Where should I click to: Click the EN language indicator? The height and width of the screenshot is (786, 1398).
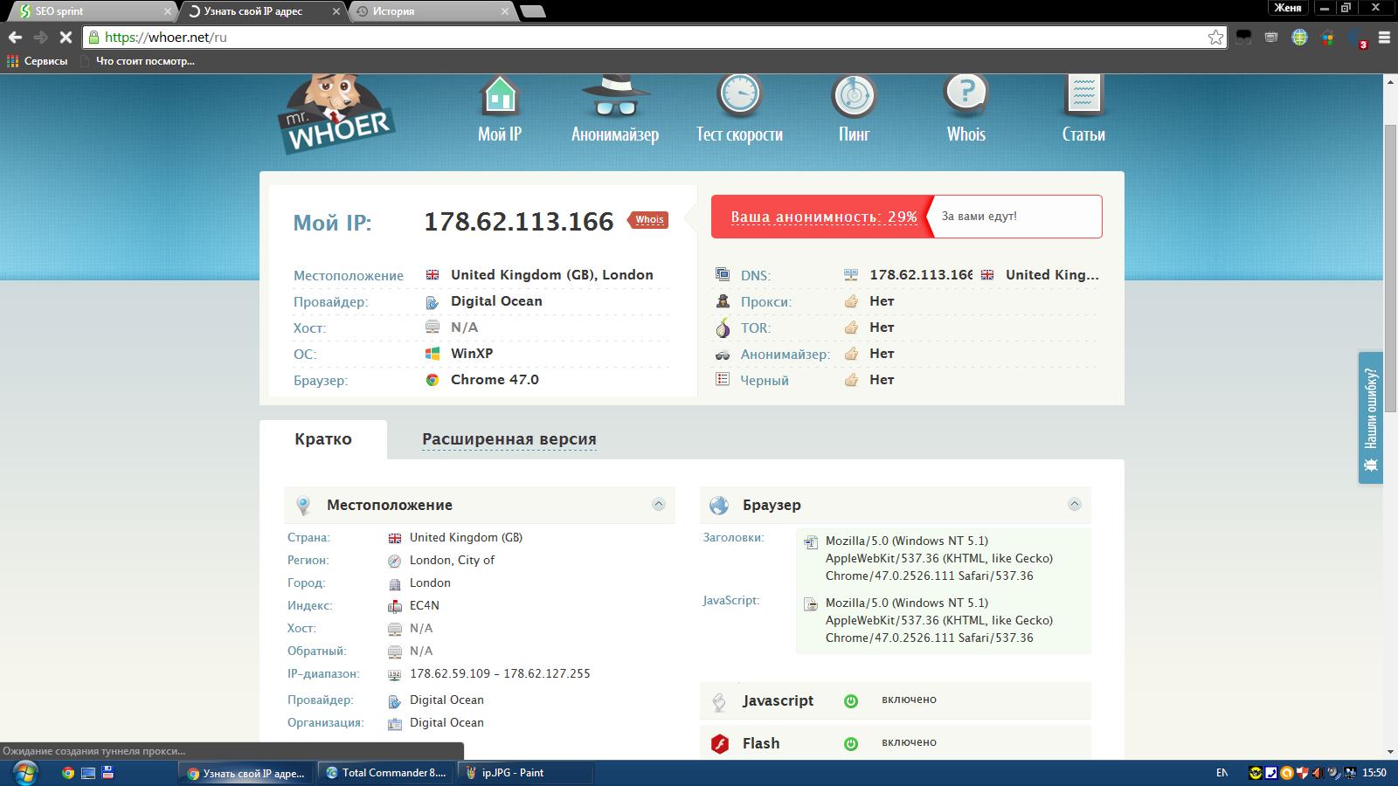coord(1222,773)
